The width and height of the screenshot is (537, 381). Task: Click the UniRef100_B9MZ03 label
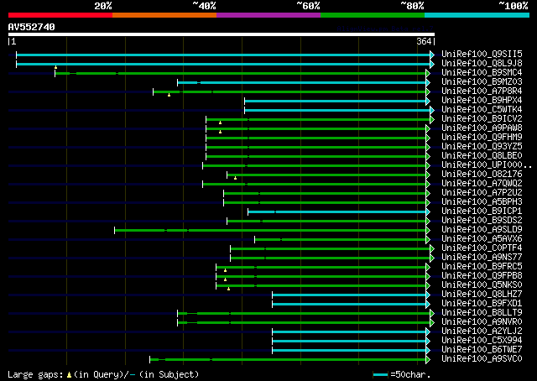pos(482,82)
